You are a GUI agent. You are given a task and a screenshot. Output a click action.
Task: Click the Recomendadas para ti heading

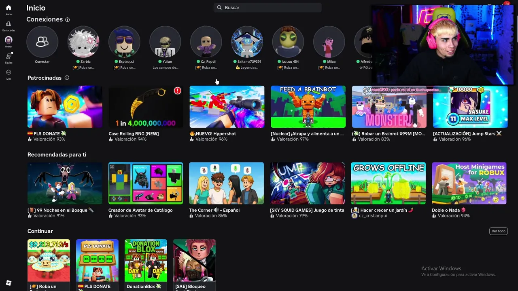click(57, 154)
